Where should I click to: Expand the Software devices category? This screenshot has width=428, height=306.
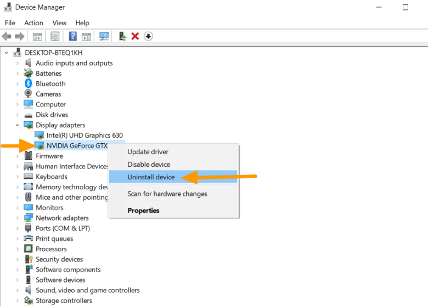pos(17,280)
